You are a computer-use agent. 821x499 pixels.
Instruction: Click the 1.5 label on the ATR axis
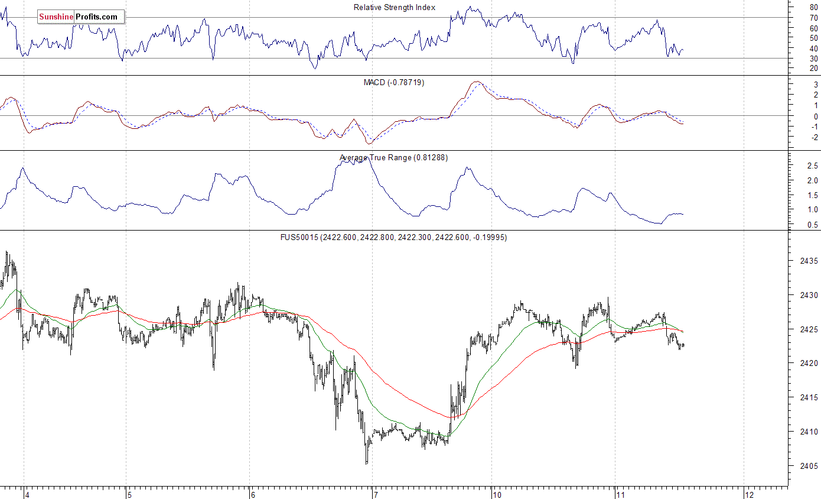pyautogui.click(x=813, y=196)
